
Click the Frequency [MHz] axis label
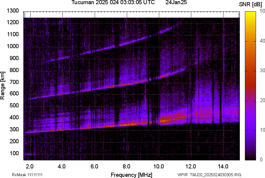click(x=131, y=175)
